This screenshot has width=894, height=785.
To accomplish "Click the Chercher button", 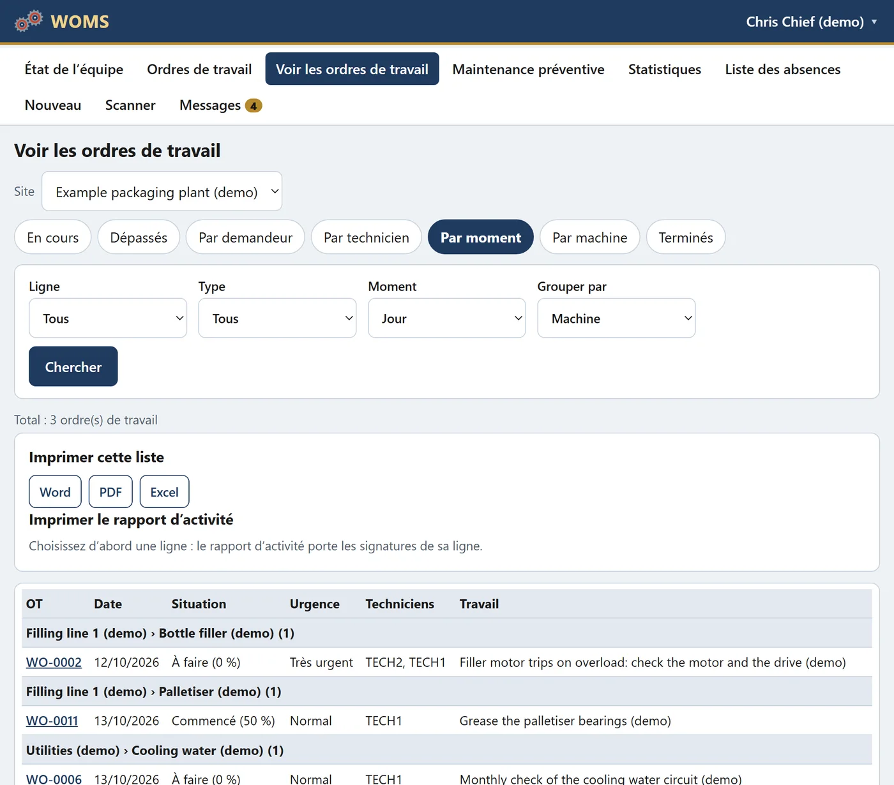I will pyautogui.click(x=73, y=366).
